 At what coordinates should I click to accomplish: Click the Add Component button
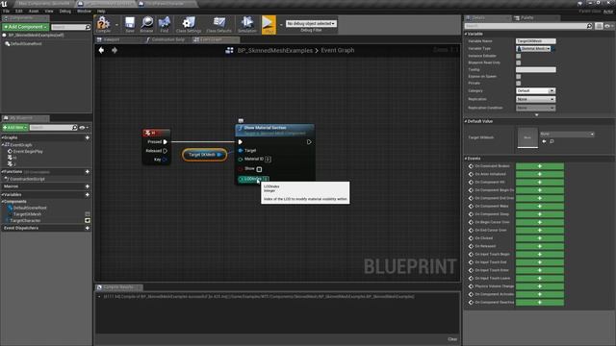point(25,27)
